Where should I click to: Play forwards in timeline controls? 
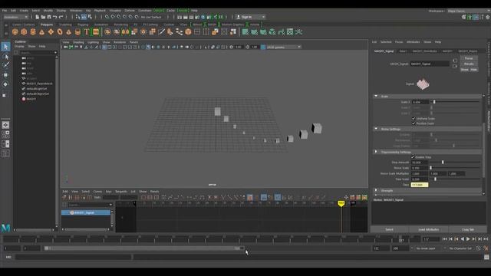(468, 239)
